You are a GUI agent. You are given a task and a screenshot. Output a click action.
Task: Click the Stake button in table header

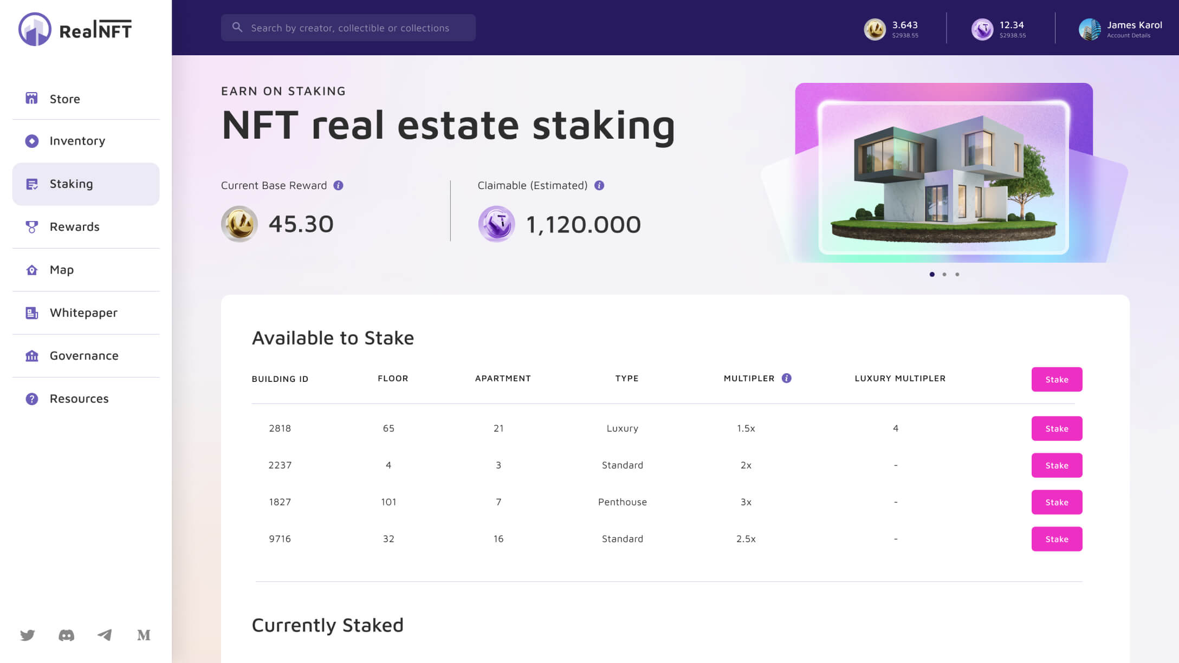(1057, 379)
